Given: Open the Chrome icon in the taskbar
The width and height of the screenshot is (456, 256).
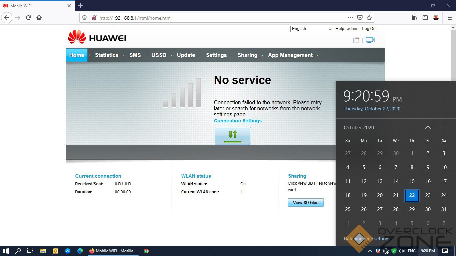Looking at the screenshot, I should 146,251.
